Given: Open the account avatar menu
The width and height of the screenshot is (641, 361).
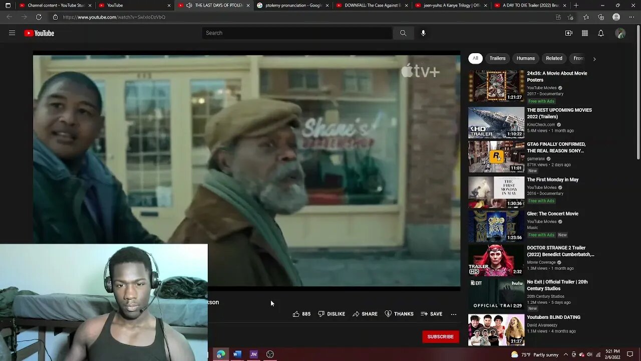Looking at the screenshot, I should pos(620,33).
